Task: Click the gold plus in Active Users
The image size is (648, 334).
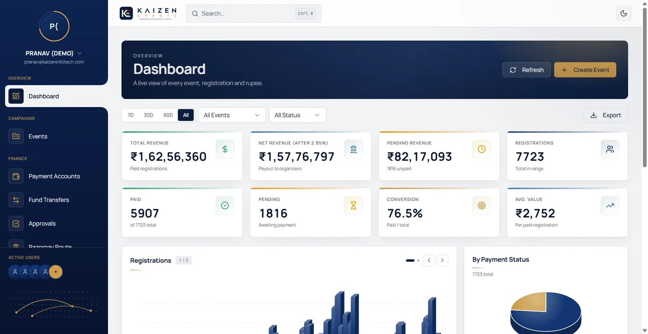Action: coord(55,272)
